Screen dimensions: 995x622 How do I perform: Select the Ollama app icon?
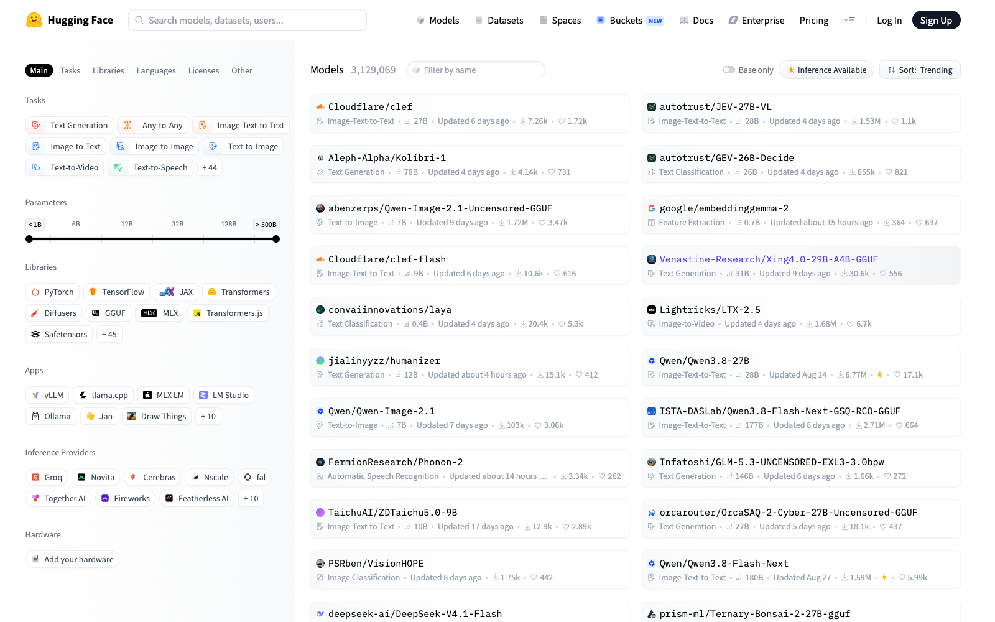coord(35,416)
